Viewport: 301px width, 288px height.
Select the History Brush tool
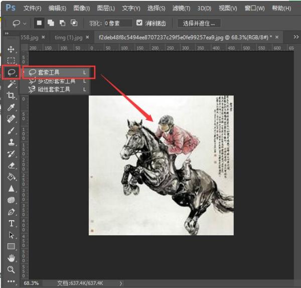pos(11,154)
